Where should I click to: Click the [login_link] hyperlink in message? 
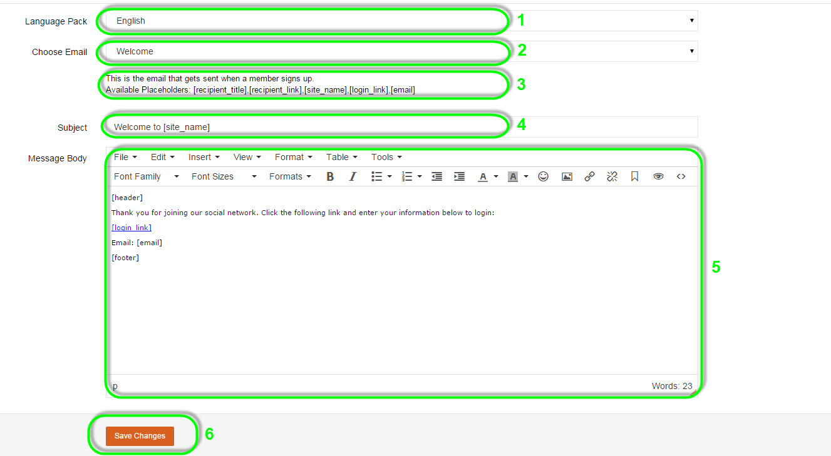tap(132, 228)
